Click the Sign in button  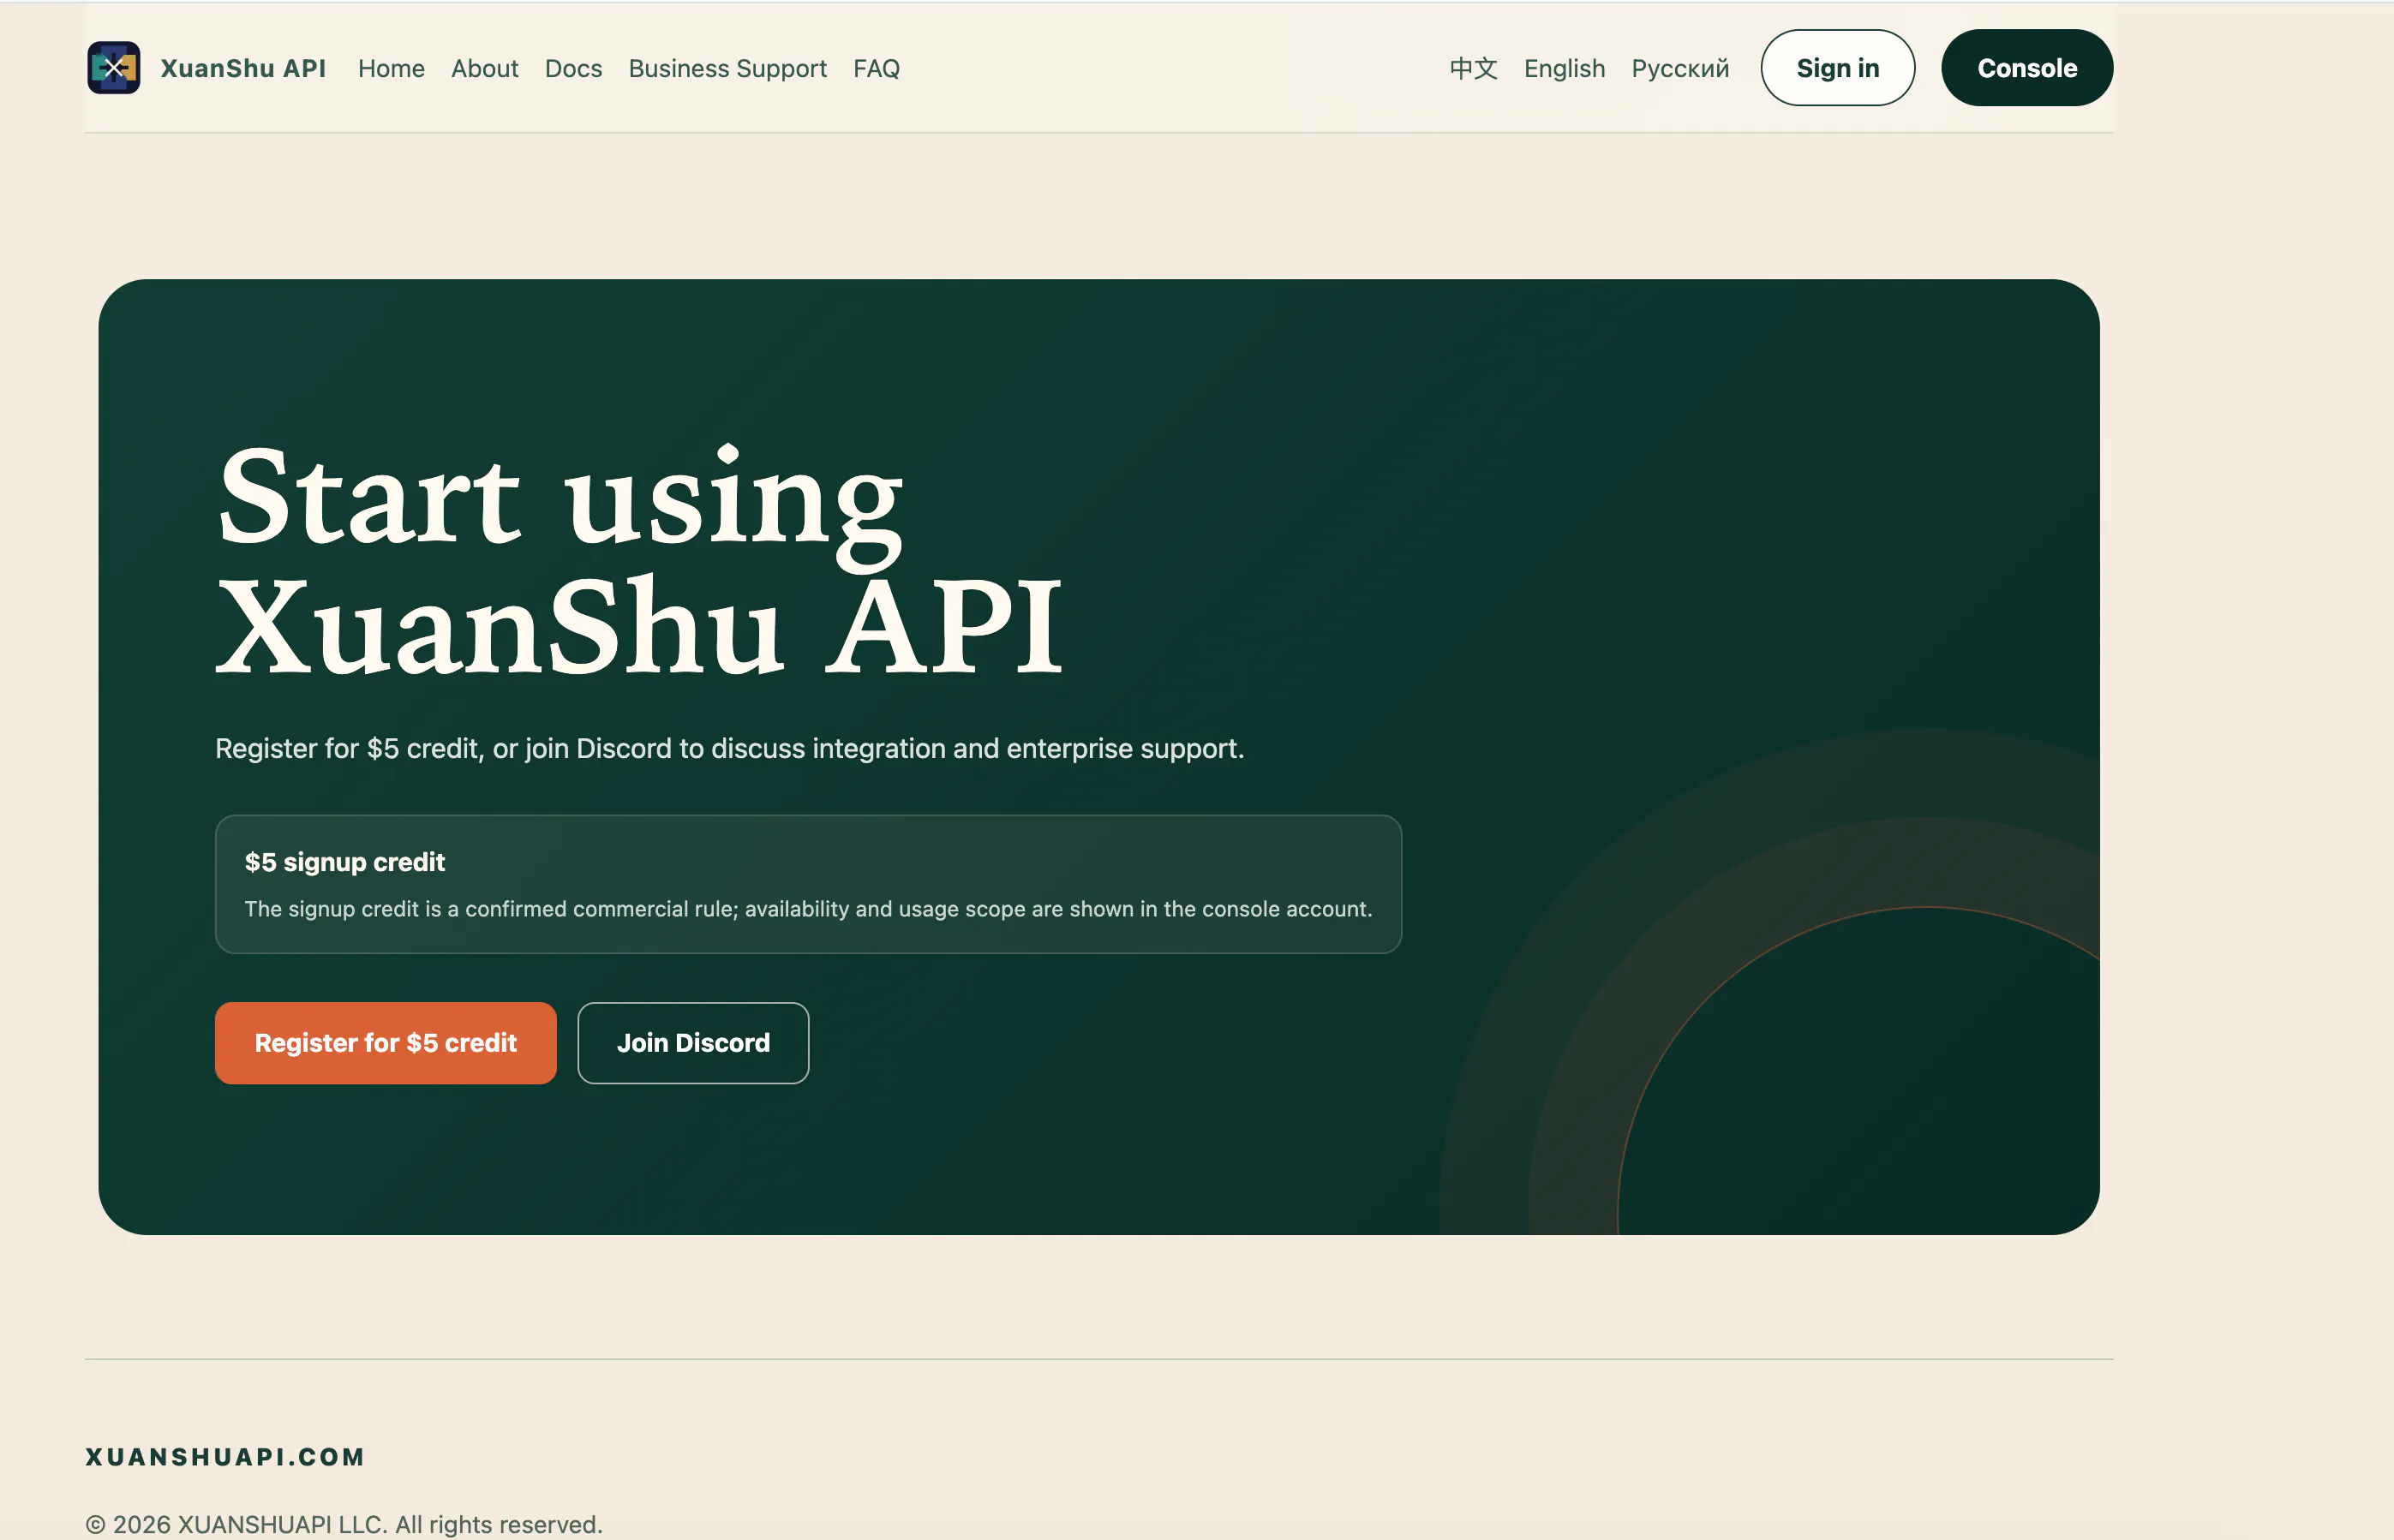(1838, 68)
